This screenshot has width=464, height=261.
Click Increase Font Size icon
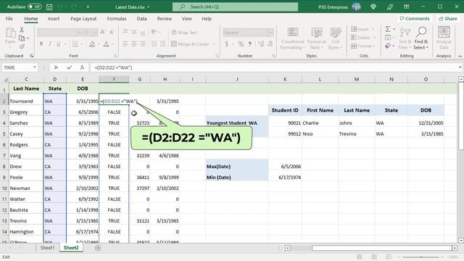[103, 32]
